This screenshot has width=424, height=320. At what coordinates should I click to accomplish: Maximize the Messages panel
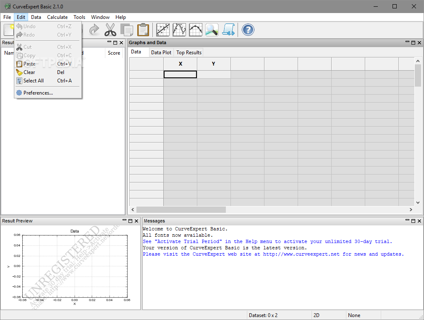pos(413,221)
